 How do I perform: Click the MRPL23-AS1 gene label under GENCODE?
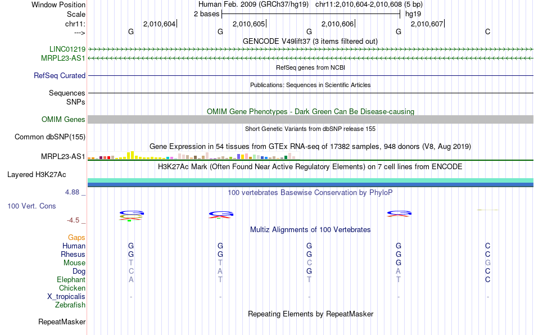[63, 58]
